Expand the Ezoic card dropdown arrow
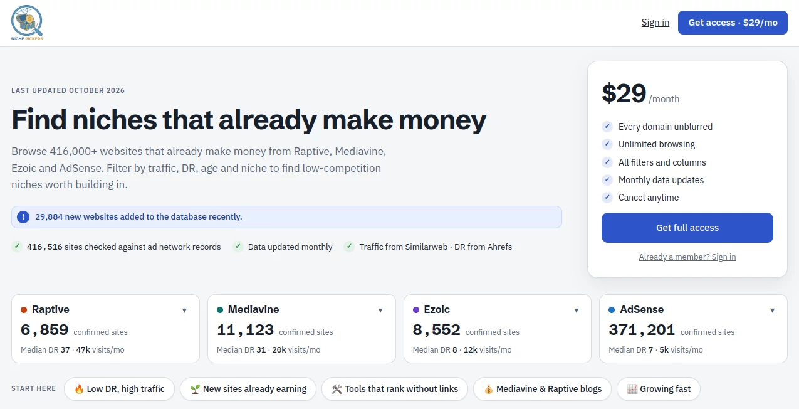Image resolution: width=799 pixels, height=409 pixels. 577,310
